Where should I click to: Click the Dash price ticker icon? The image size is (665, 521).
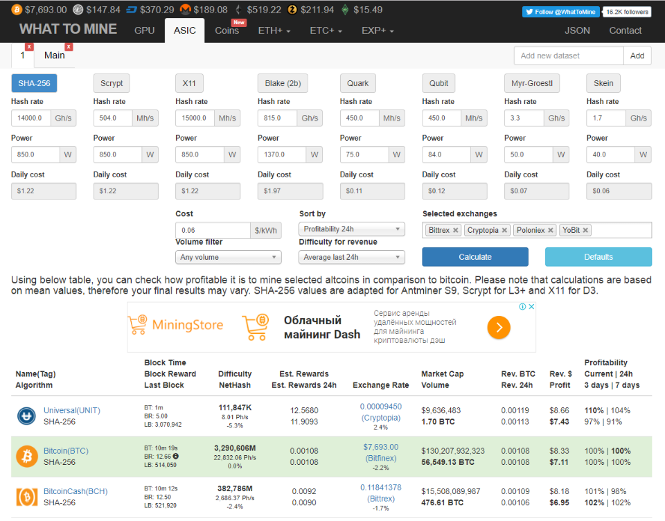(x=132, y=10)
